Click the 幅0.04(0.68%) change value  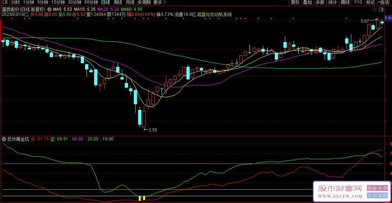(x=141, y=14)
